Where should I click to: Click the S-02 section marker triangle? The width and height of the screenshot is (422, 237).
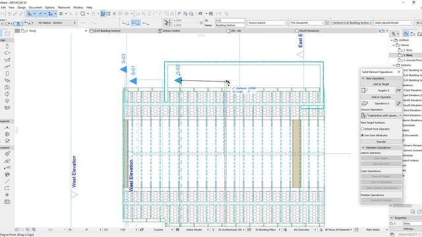178,80
